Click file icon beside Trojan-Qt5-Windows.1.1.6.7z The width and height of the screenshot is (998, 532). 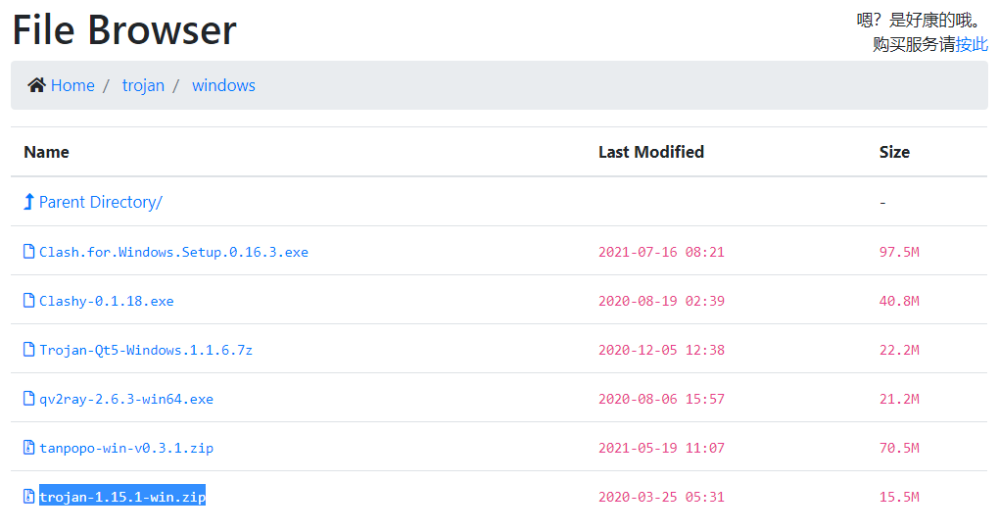point(28,350)
